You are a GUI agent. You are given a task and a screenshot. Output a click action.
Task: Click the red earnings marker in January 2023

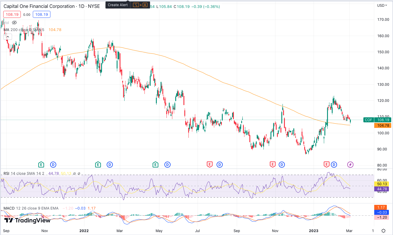tap(326, 164)
